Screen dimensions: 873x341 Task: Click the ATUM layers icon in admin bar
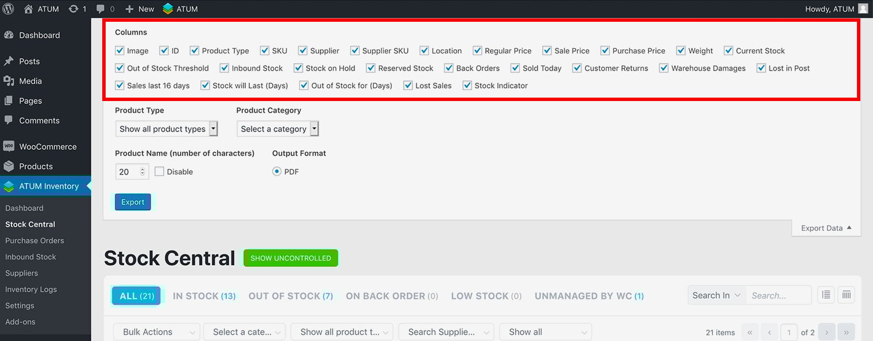click(x=168, y=9)
